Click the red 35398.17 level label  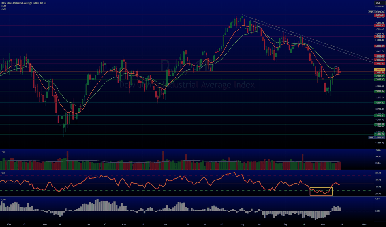[379, 26]
